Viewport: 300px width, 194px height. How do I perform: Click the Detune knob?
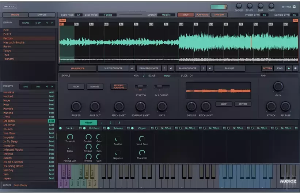click(191, 106)
